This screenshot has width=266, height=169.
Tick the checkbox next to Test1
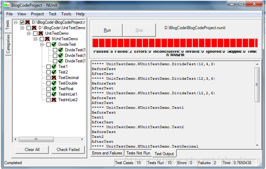[x=49, y=67]
